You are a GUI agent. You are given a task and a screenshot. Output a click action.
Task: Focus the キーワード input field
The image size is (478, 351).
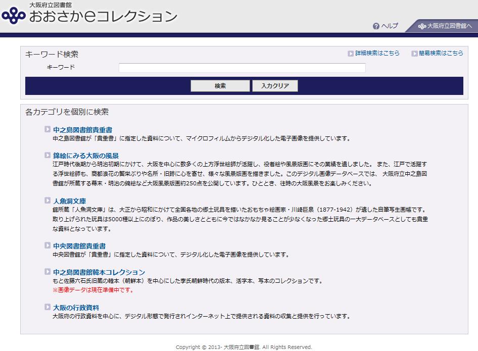tap(242, 68)
